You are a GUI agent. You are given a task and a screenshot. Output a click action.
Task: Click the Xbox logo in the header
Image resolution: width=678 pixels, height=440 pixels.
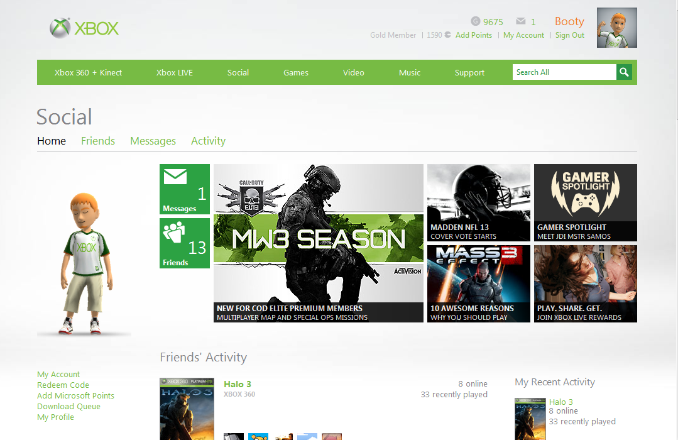pyautogui.click(x=84, y=28)
